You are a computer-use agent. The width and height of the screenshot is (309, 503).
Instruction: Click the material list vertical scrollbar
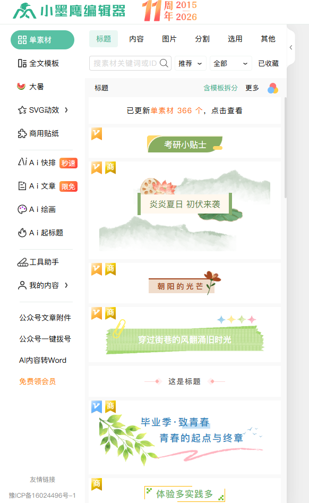tap(285, 148)
